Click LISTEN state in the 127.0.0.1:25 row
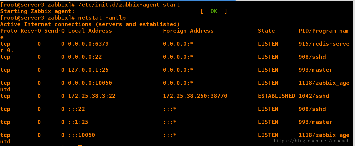Screen dimensions: 355x146 coord(268,70)
